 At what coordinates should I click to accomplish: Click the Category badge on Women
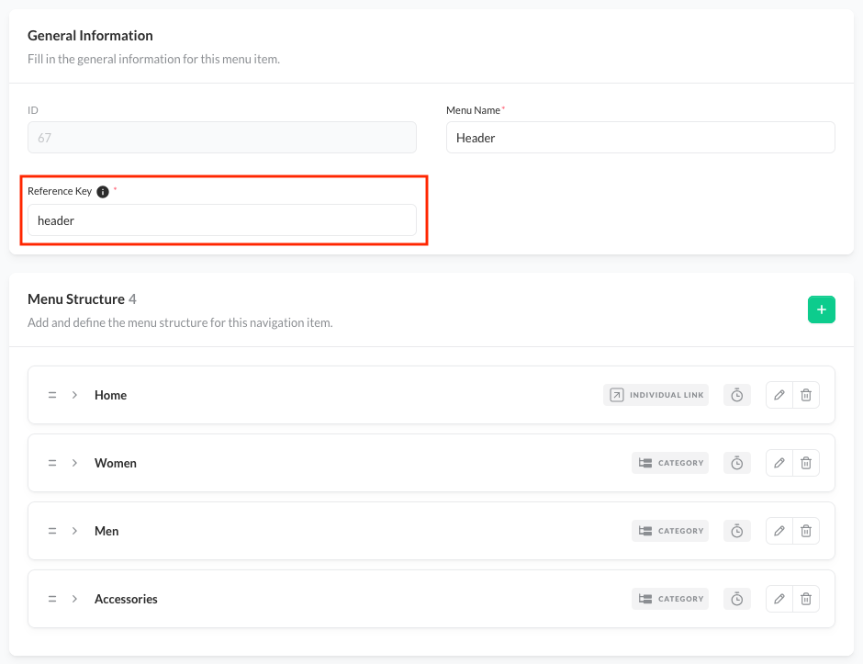point(669,463)
